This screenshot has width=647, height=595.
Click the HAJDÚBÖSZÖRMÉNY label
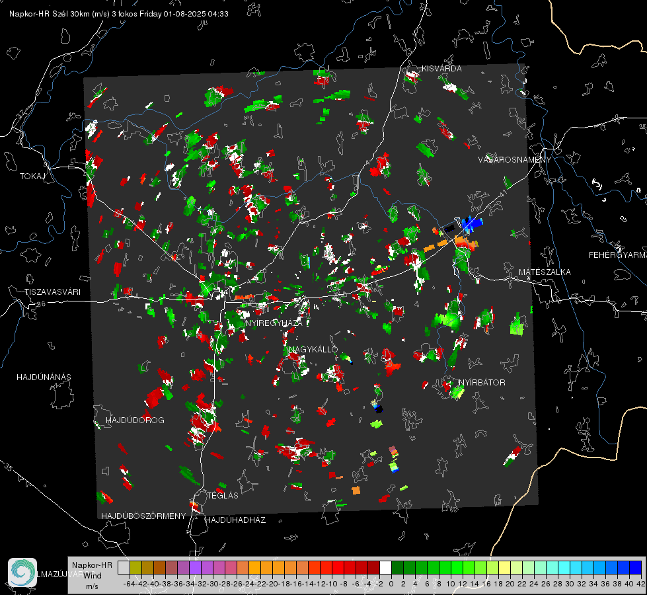(143, 516)
